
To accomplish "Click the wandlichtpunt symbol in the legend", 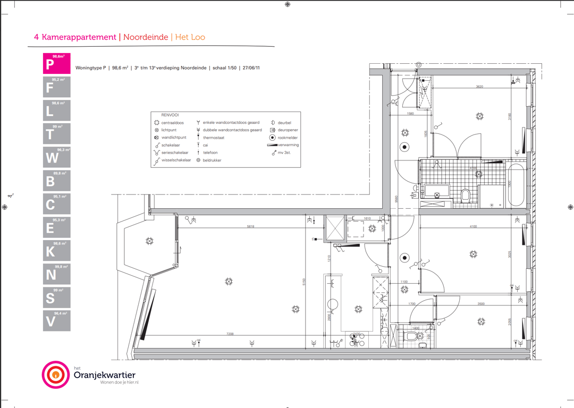I will tap(157, 138).
